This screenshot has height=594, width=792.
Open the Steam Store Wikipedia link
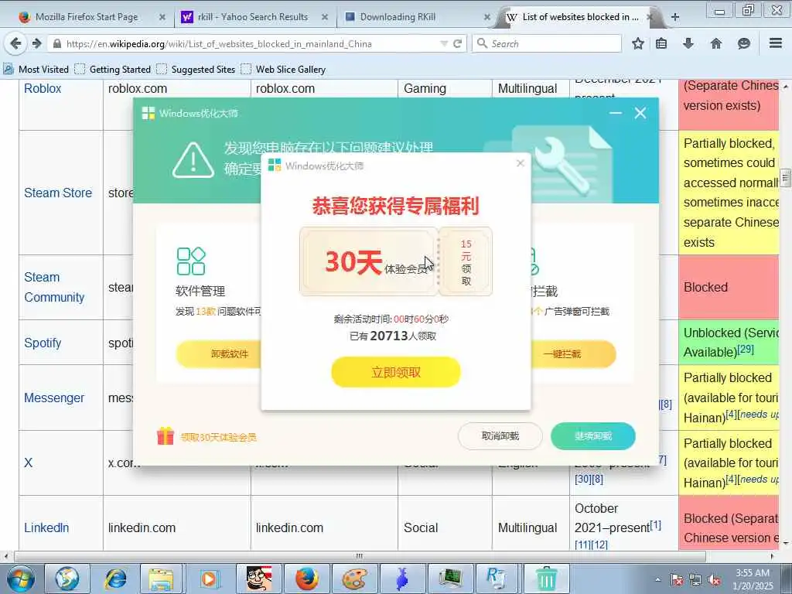58,193
